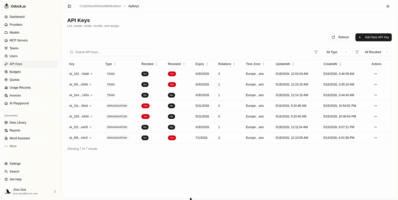This screenshot has width=398, height=200.
Task: Click the Revealed Yes badge for sk_442...0da8
Action: 172,74
